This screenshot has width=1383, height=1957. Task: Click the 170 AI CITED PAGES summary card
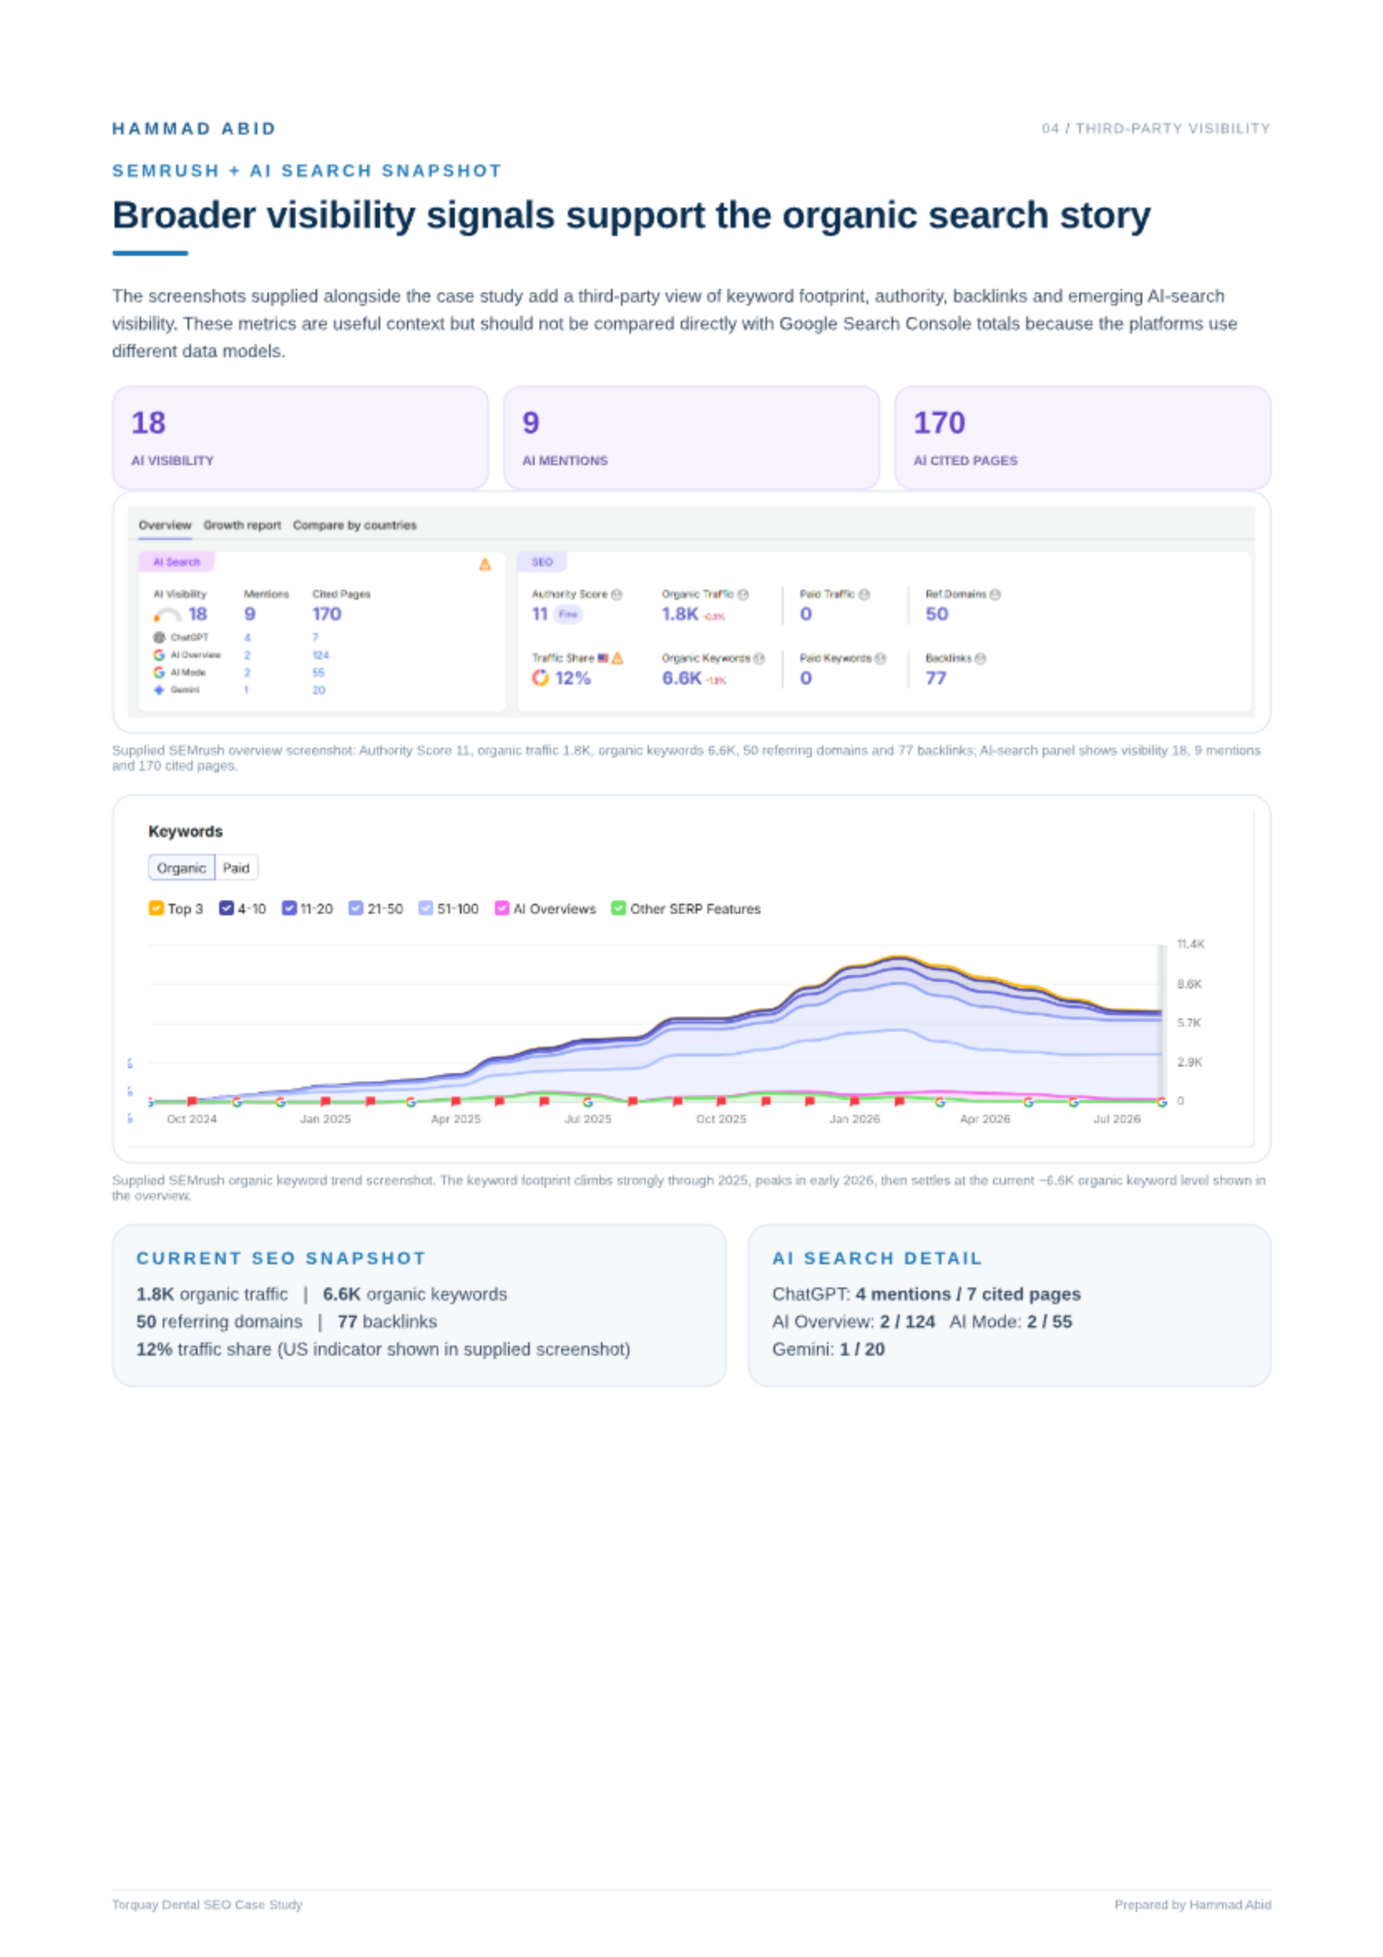coord(1083,438)
